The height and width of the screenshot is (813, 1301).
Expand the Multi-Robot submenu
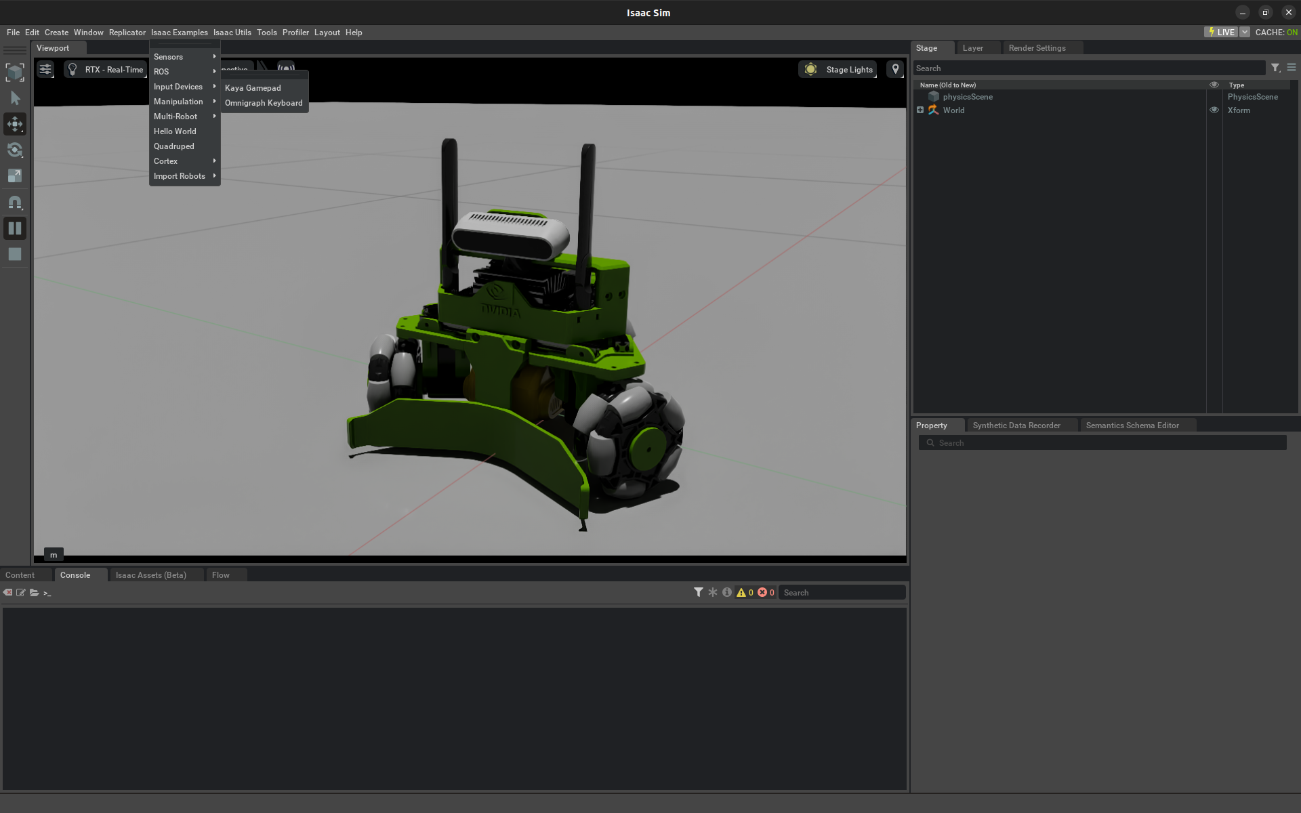(184, 117)
